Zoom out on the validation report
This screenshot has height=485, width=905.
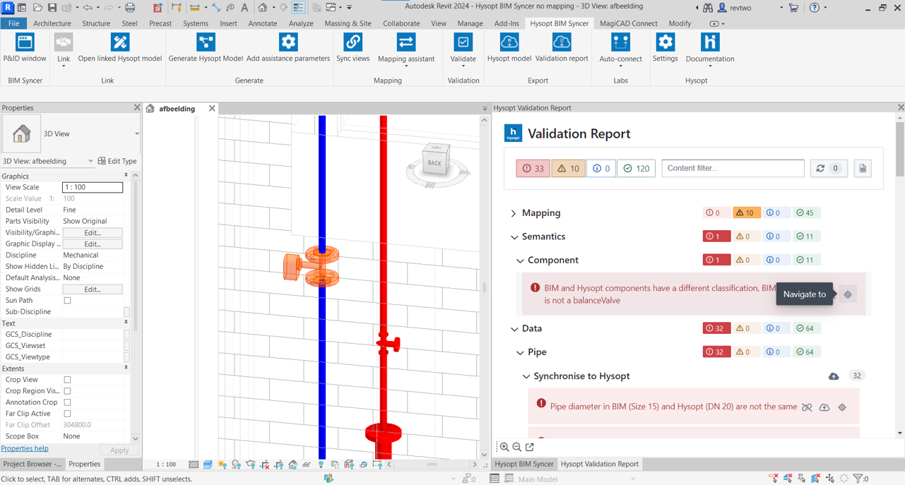coord(517,447)
